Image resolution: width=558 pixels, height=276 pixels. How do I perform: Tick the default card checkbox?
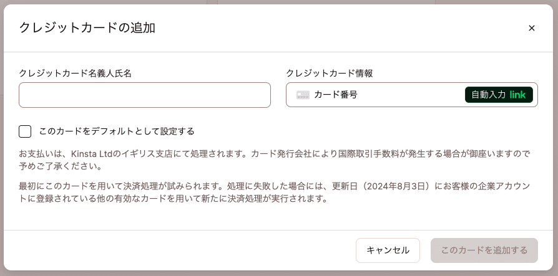point(25,131)
